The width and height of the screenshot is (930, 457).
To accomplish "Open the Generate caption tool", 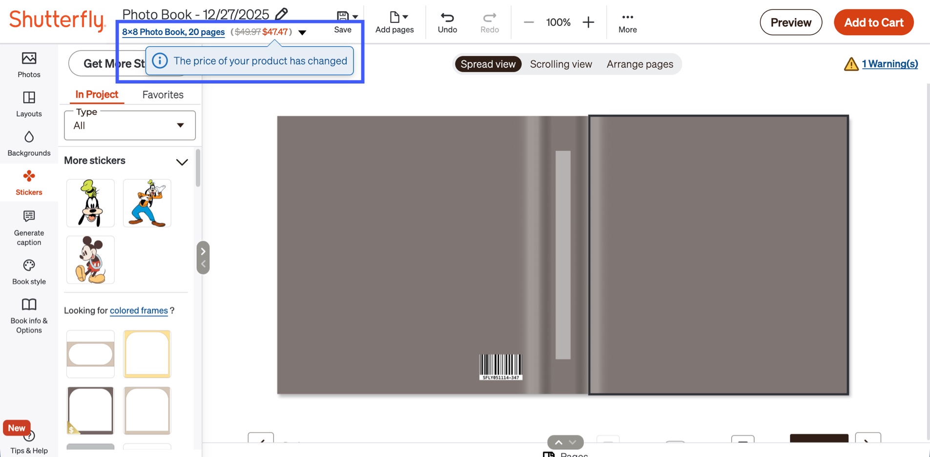I will point(29,228).
